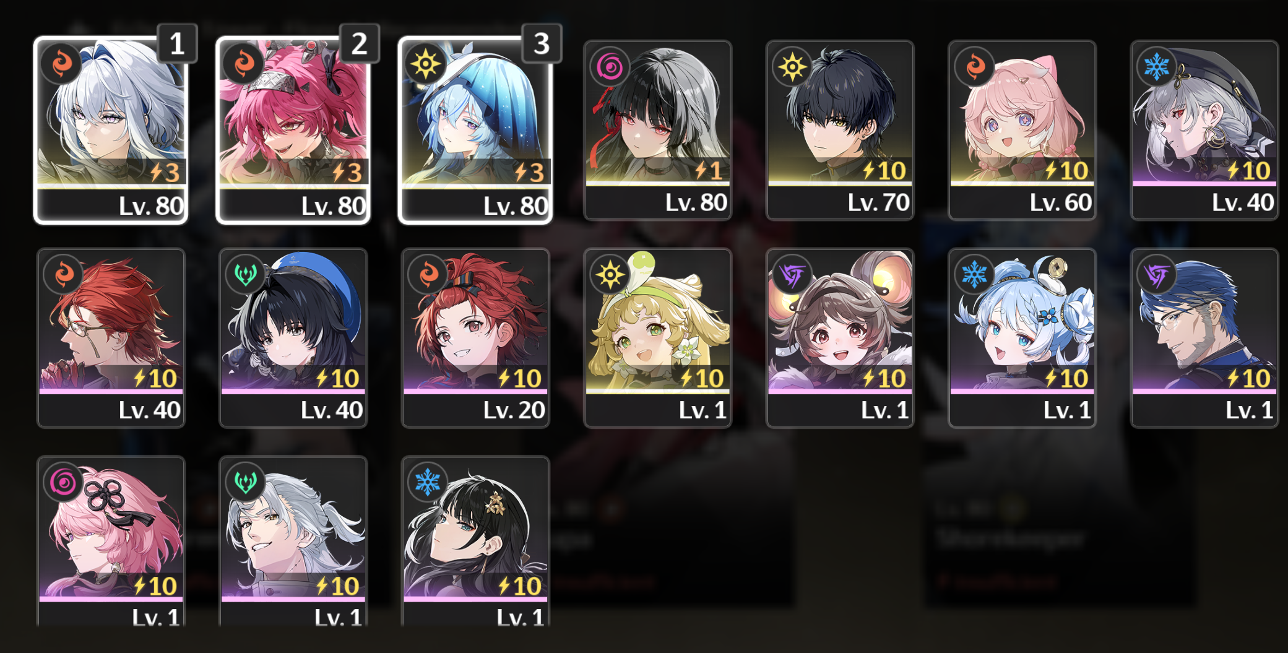This screenshot has width=1288, height=653.
Task: Choose pink cat-eared girl at Lv. 60
Action: [1022, 130]
